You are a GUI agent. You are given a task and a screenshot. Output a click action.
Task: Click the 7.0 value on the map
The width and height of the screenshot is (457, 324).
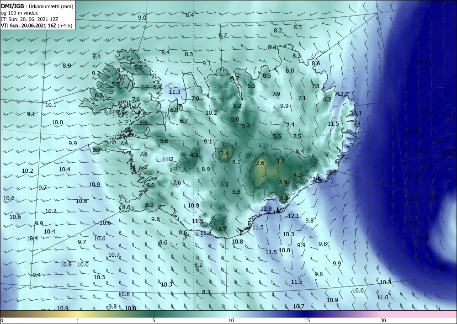click(195, 99)
